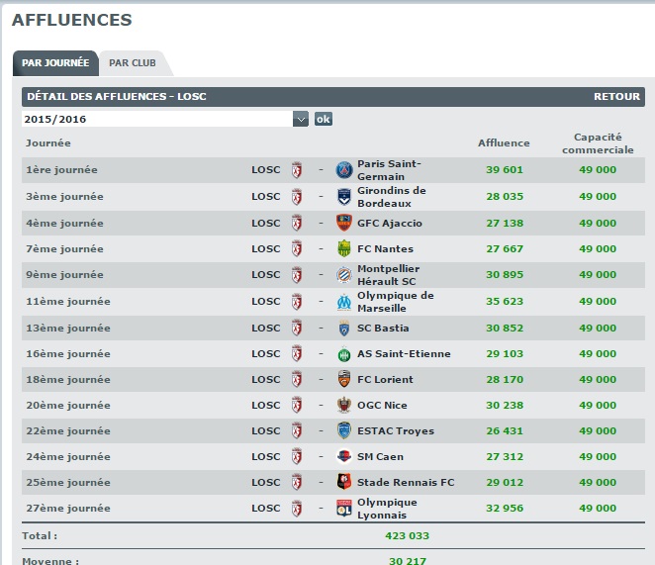The height and width of the screenshot is (565, 655).
Task: Click LOSC crest in 20ème journée row
Action: (297, 406)
